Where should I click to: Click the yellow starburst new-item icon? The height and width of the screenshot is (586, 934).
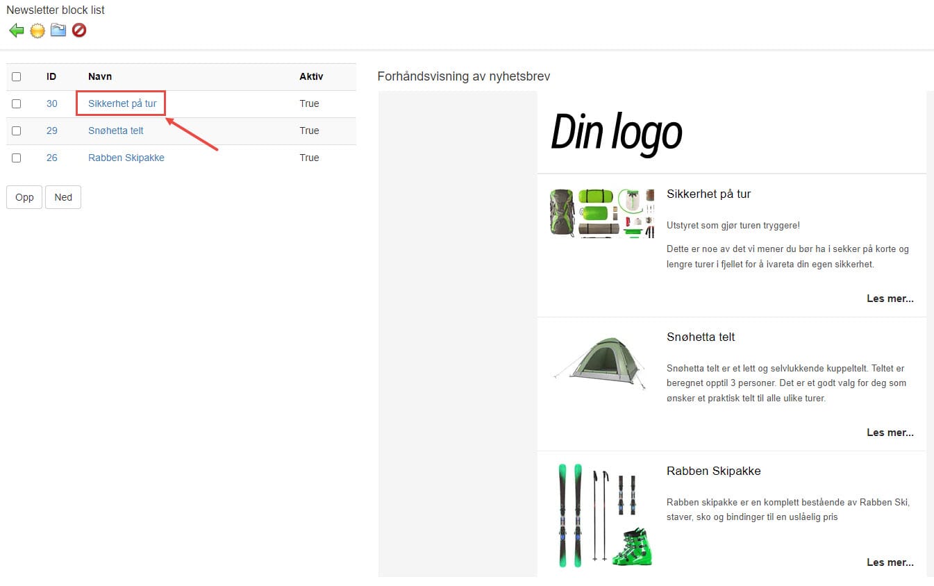[x=37, y=31]
